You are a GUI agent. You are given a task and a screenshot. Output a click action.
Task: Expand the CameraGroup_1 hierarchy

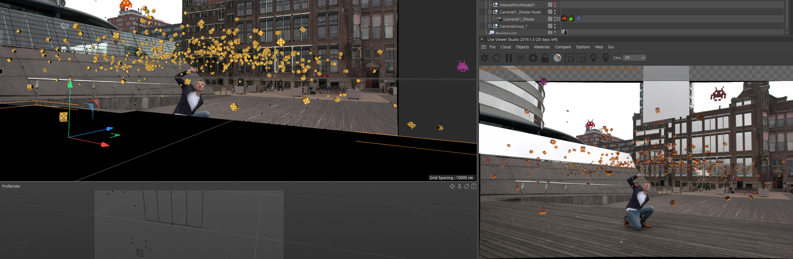(x=490, y=26)
